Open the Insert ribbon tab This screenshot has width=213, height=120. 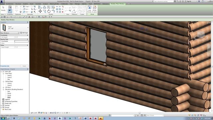click(x=32, y=4)
